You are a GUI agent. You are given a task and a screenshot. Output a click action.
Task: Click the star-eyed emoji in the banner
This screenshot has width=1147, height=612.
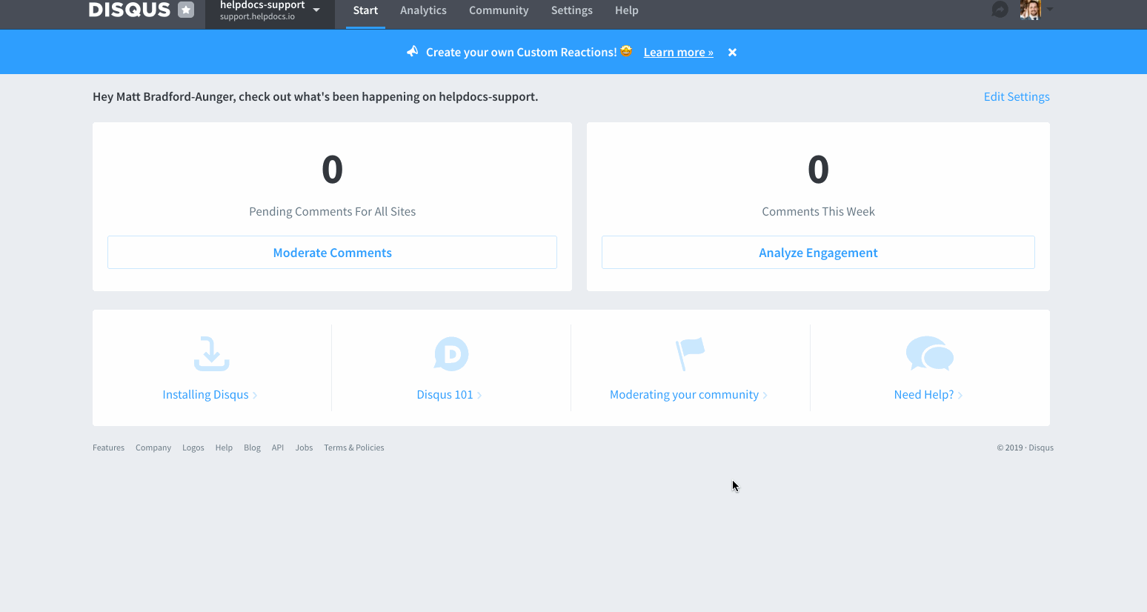click(626, 51)
